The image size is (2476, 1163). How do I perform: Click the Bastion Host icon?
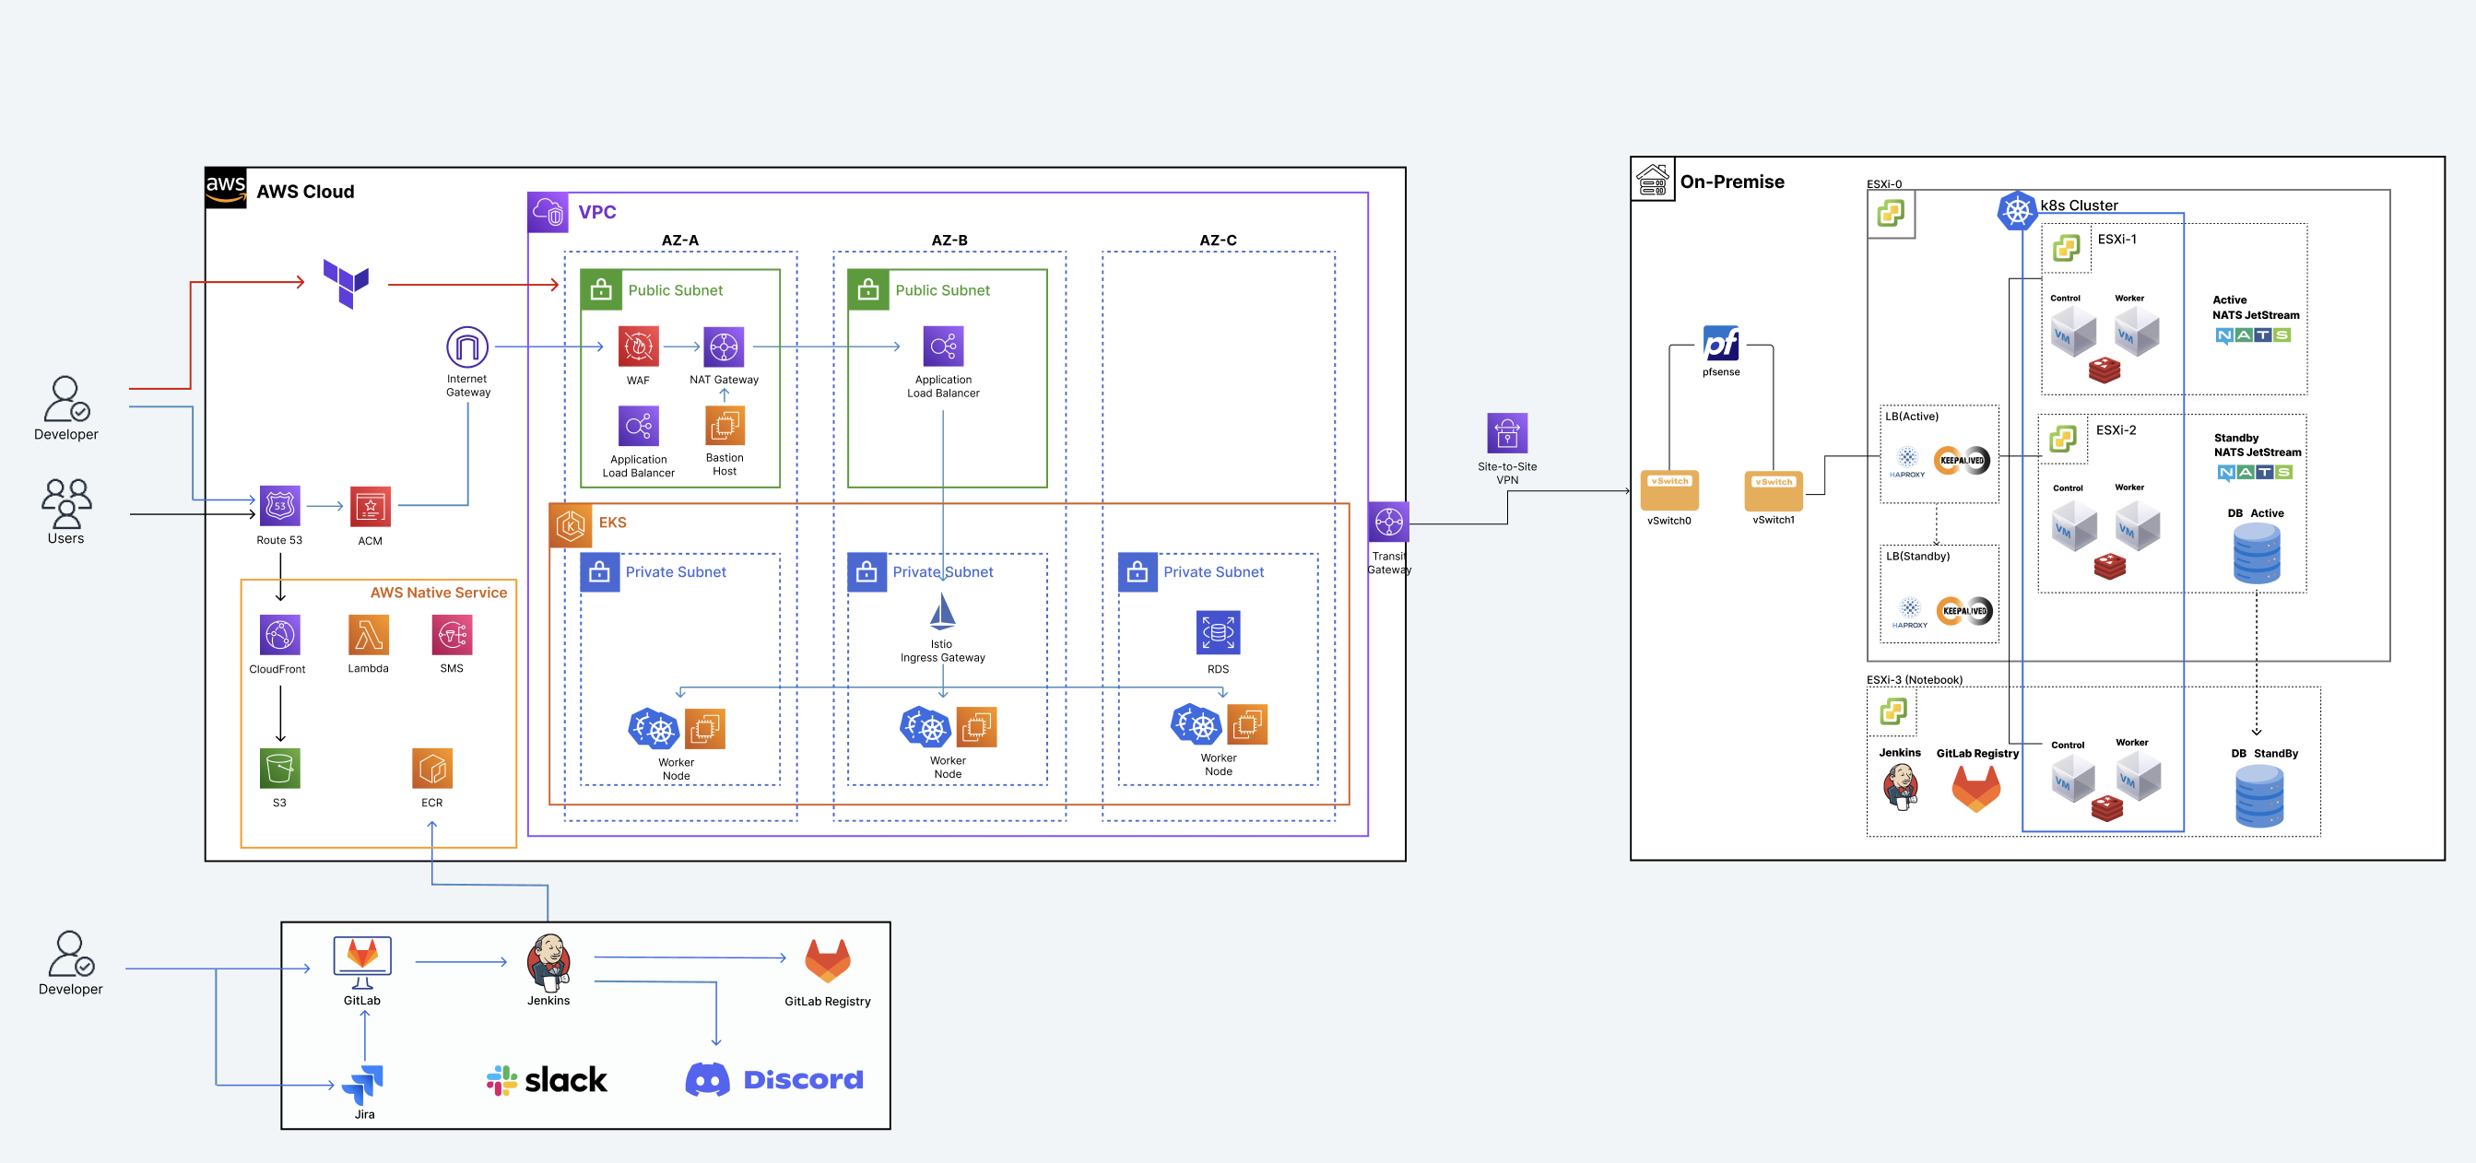pos(725,426)
